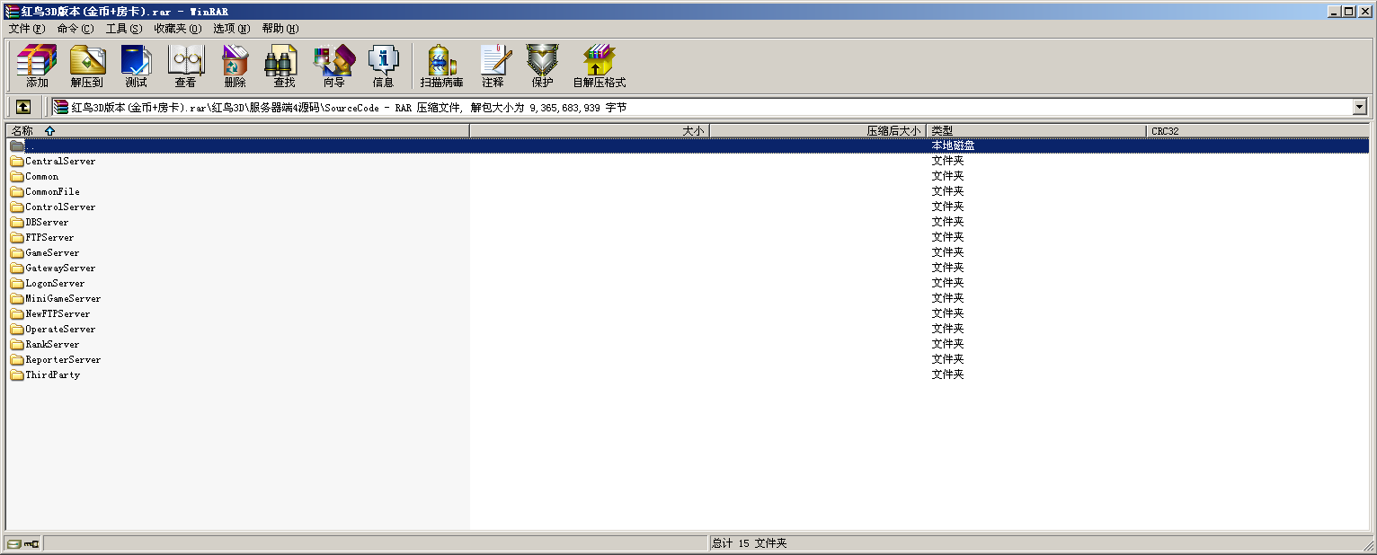Click the SFX (自解压格式) icon
The width and height of the screenshot is (1377, 555).
[599, 66]
